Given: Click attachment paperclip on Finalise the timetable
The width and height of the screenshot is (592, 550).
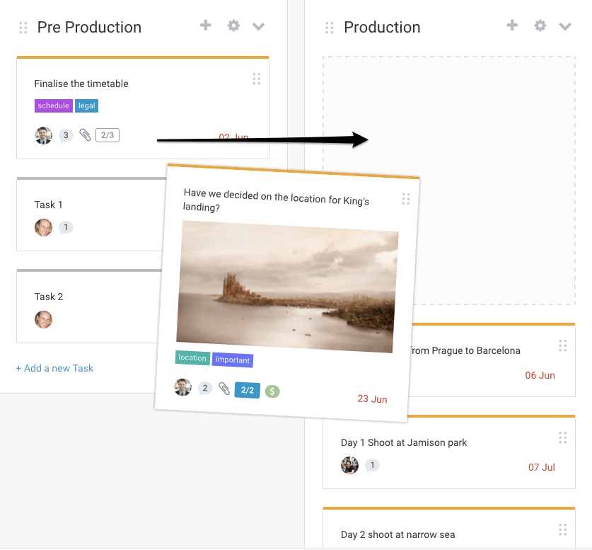Looking at the screenshot, I should (85, 134).
